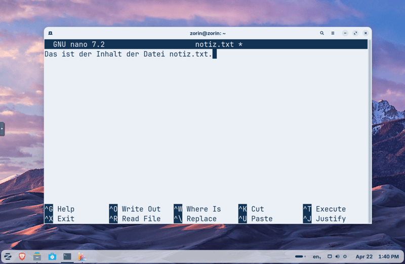Open the en keyboard layout selector
Screen dimensions: 405x264
point(316,257)
